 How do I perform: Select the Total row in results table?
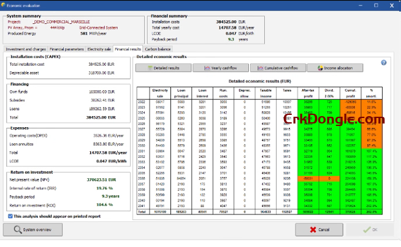click(142, 210)
